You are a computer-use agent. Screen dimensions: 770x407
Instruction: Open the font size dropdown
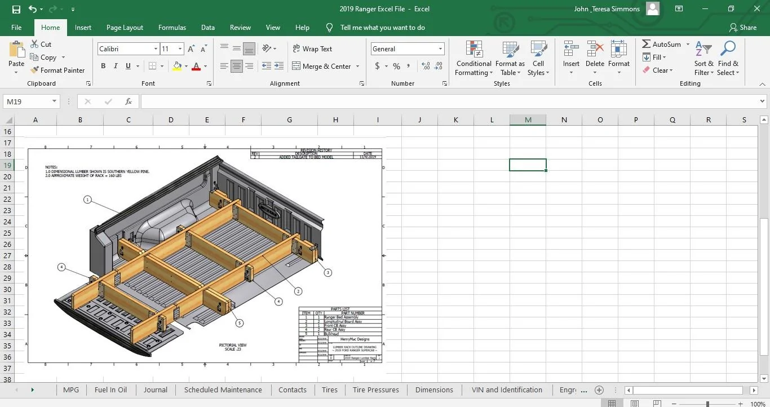click(x=180, y=49)
